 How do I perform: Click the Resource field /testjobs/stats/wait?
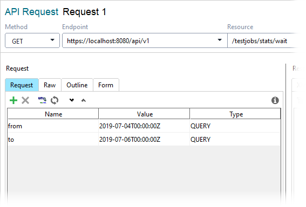click(x=263, y=40)
